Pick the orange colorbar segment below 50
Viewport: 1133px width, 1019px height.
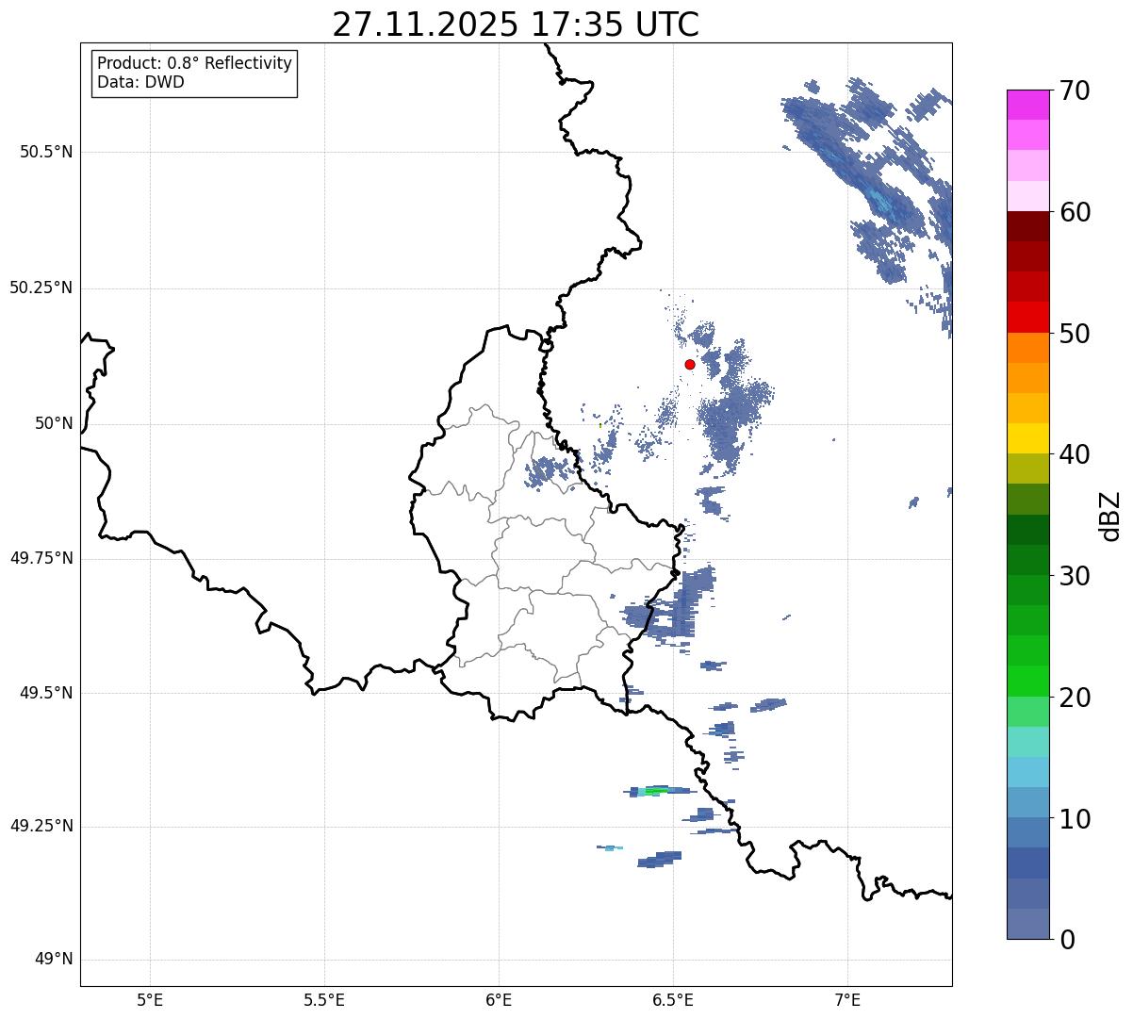pyautogui.click(x=1028, y=348)
